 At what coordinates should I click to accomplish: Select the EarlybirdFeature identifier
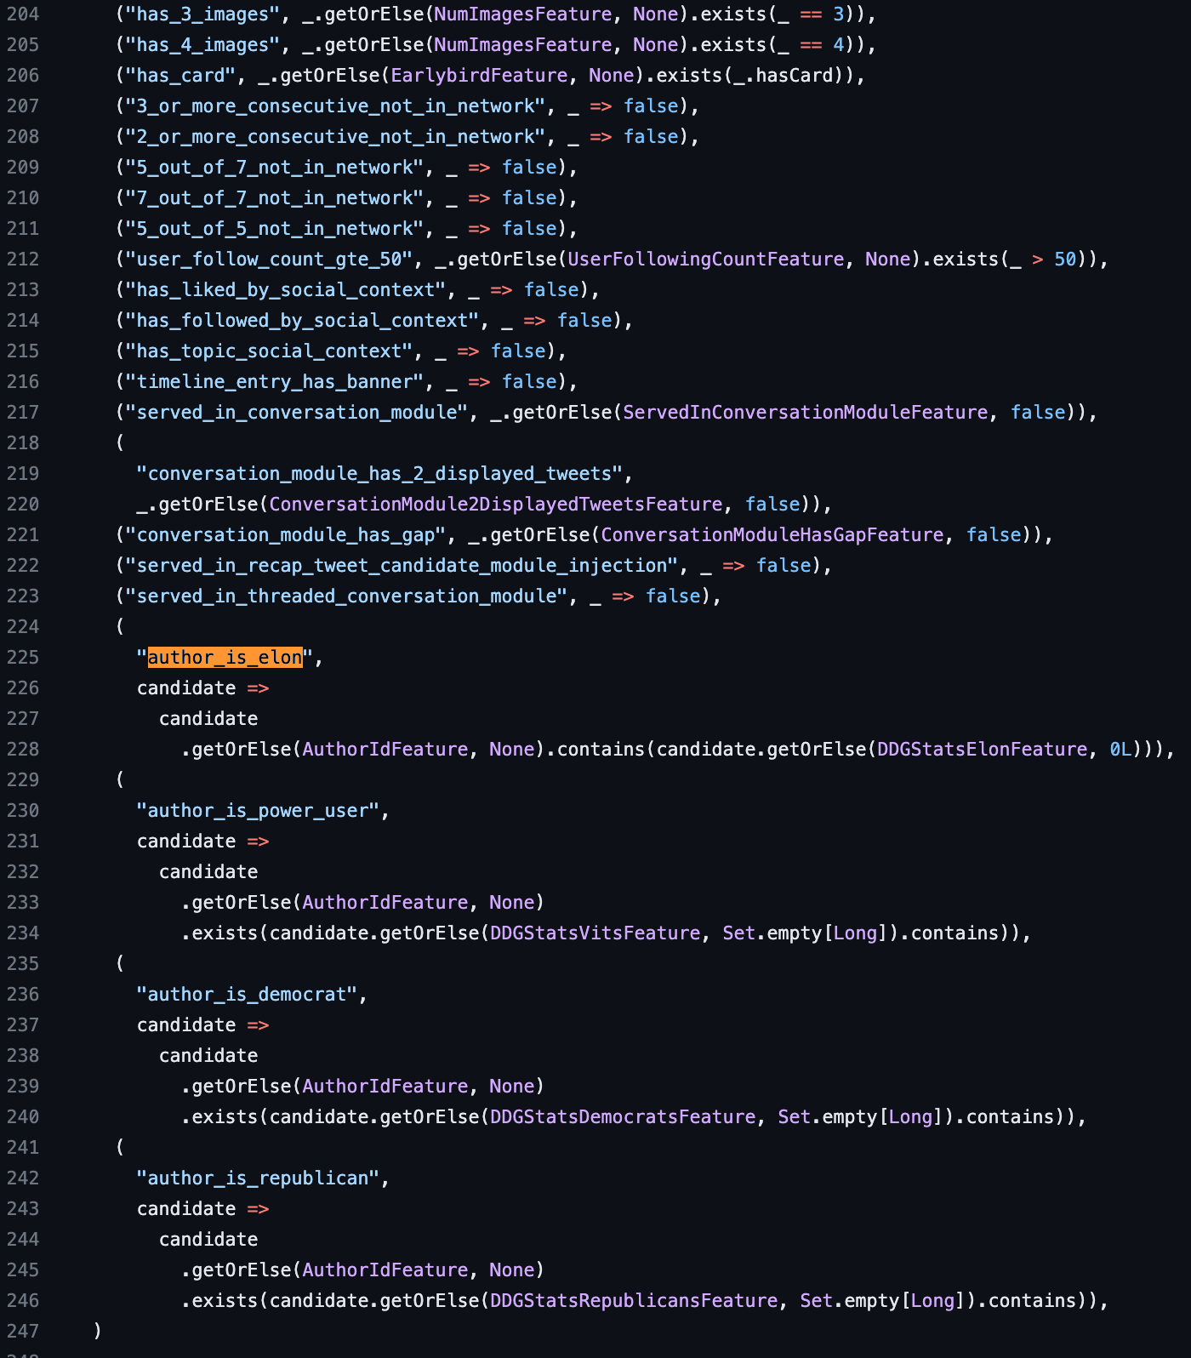pyautogui.click(x=479, y=76)
